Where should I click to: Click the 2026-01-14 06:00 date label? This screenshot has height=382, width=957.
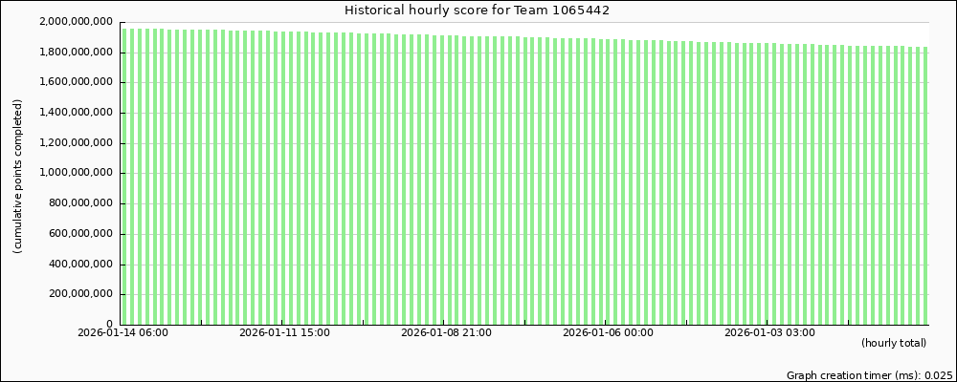[122, 333]
